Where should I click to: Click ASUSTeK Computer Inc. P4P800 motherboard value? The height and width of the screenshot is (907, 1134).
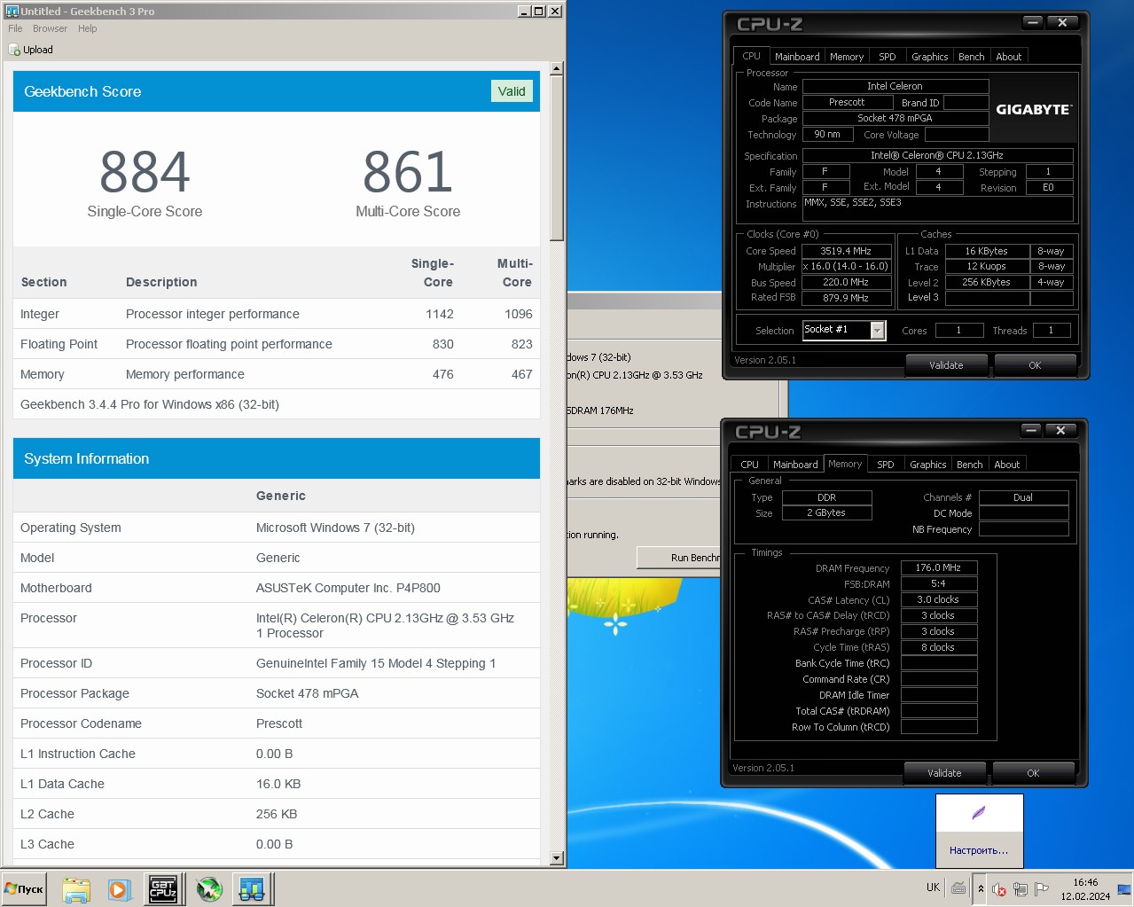coord(348,588)
